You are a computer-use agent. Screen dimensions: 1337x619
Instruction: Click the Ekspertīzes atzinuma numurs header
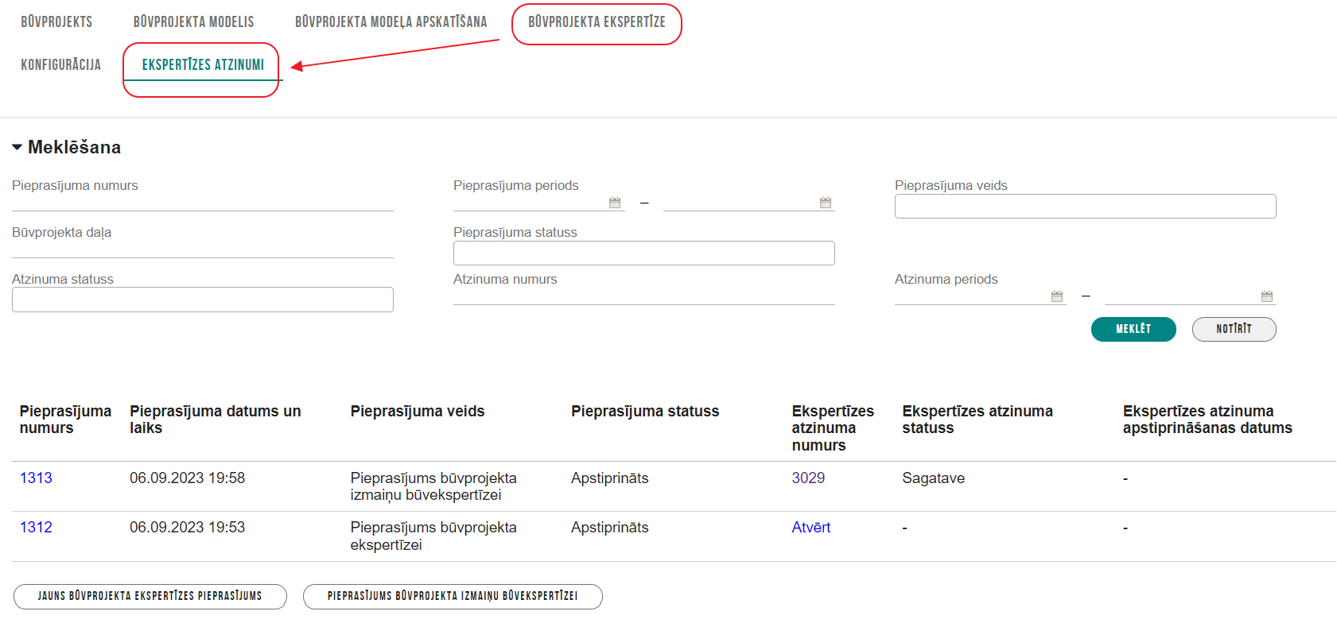pyautogui.click(x=833, y=428)
